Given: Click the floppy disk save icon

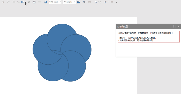Looking at the screenshot, I should click(x=96, y=2).
